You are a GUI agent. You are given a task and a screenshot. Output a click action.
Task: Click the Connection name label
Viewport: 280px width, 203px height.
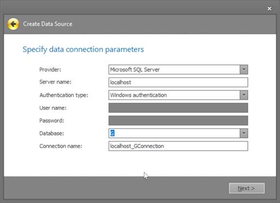click(x=61, y=146)
